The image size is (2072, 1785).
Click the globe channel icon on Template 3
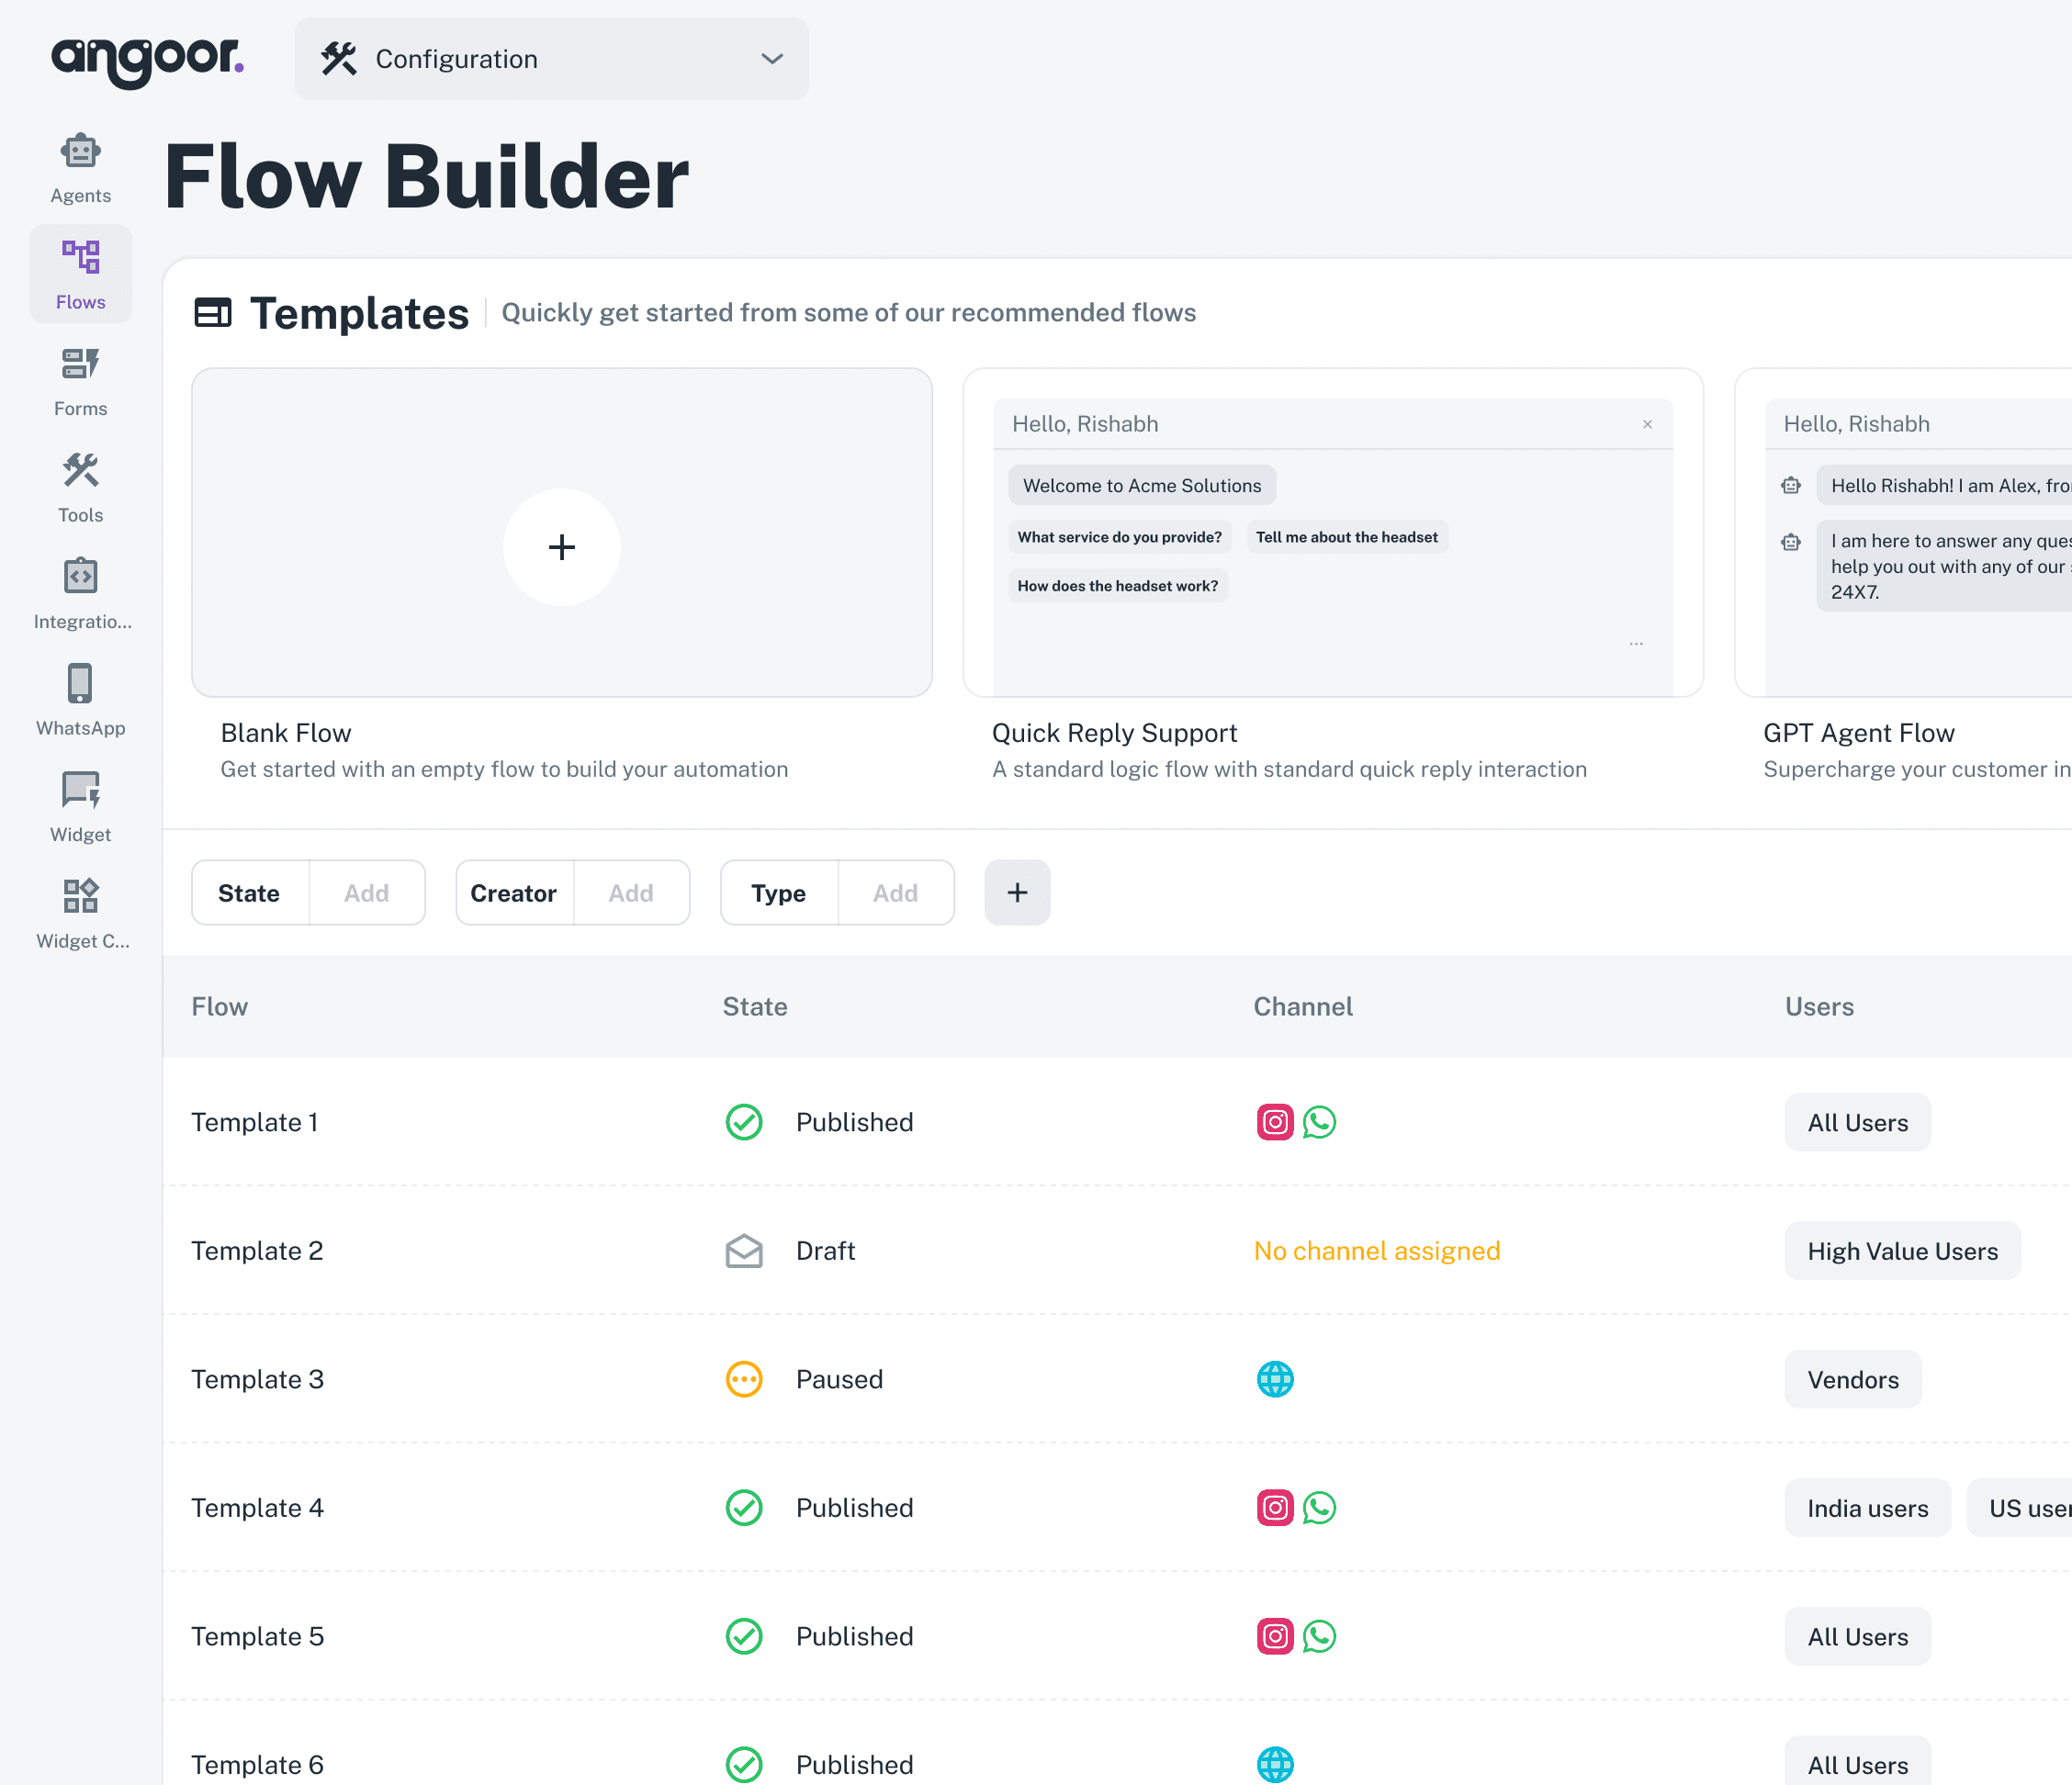[1274, 1379]
